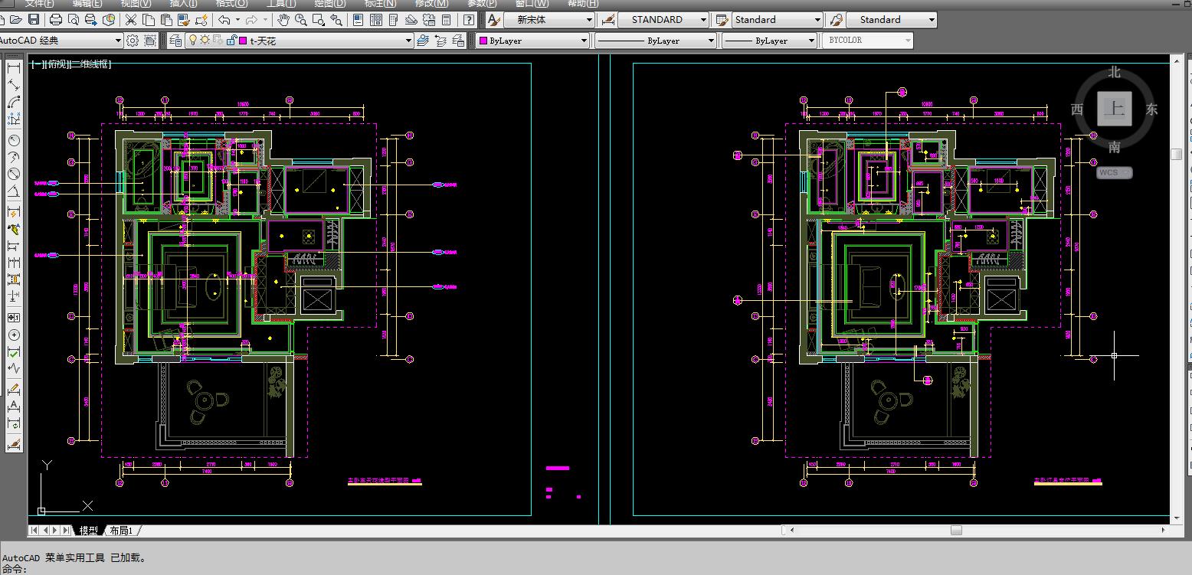Click the Cut scissors icon
Image resolution: width=1192 pixels, height=575 pixels.
[x=130, y=20]
